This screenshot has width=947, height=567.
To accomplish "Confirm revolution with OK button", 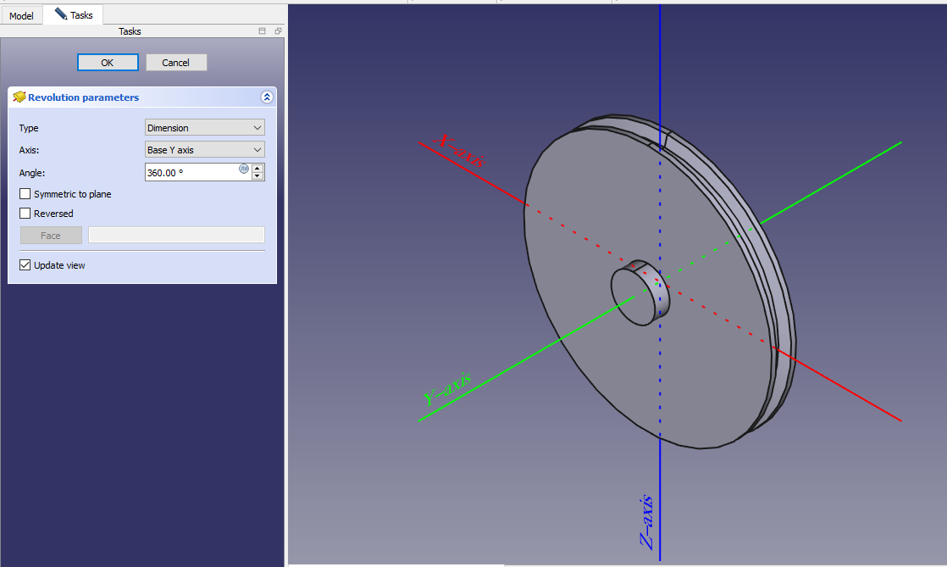I will pyautogui.click(x=108, y=62).
